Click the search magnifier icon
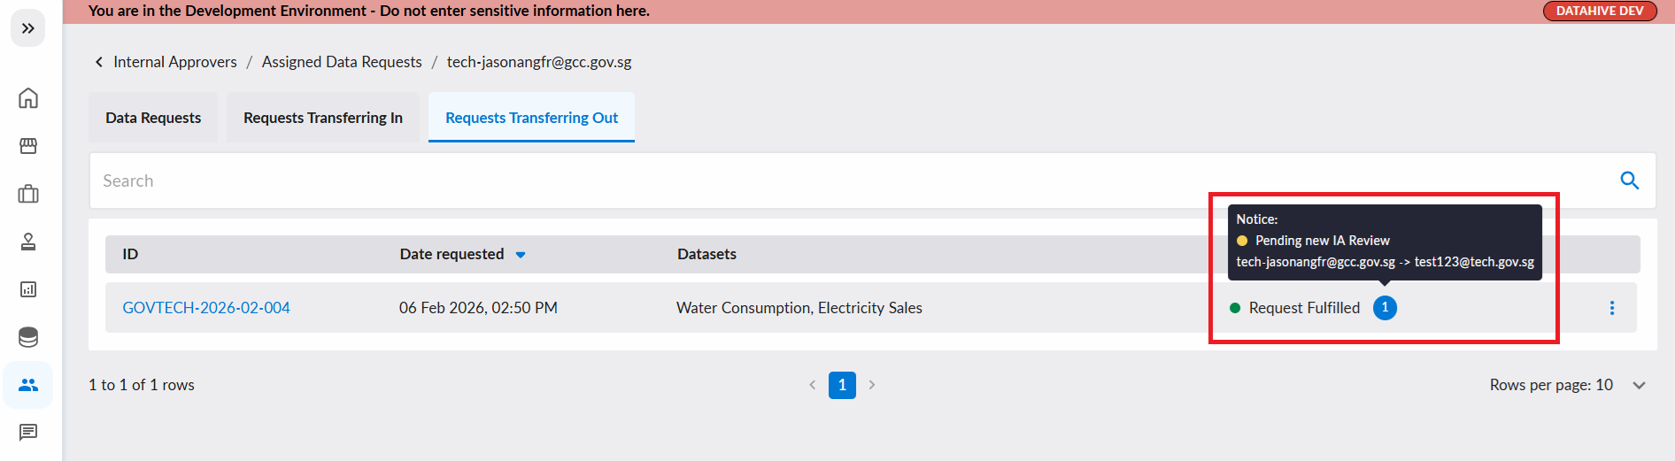This screenshot has height=461, width=1675. [x=1629, y=181]
